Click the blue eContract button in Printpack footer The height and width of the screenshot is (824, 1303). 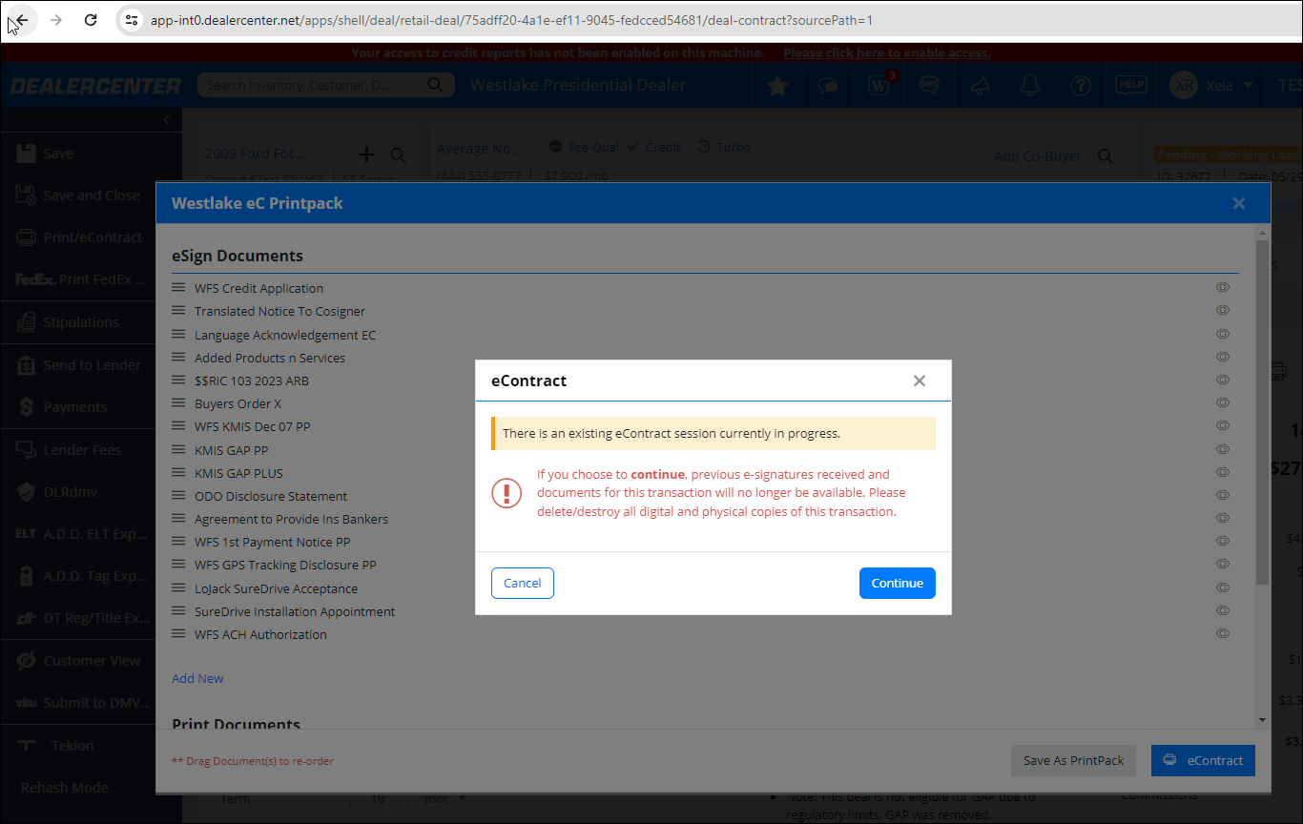point(1203,760)
